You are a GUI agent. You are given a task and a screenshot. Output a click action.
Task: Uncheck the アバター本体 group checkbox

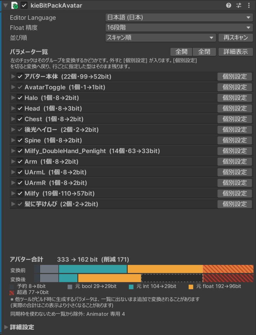(20, 77)
